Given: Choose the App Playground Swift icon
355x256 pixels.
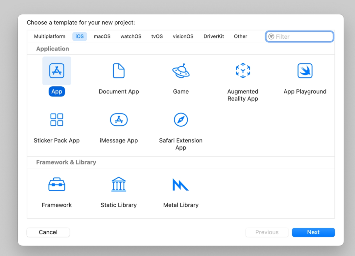Looking at the screenshot, I should [305, 71].
